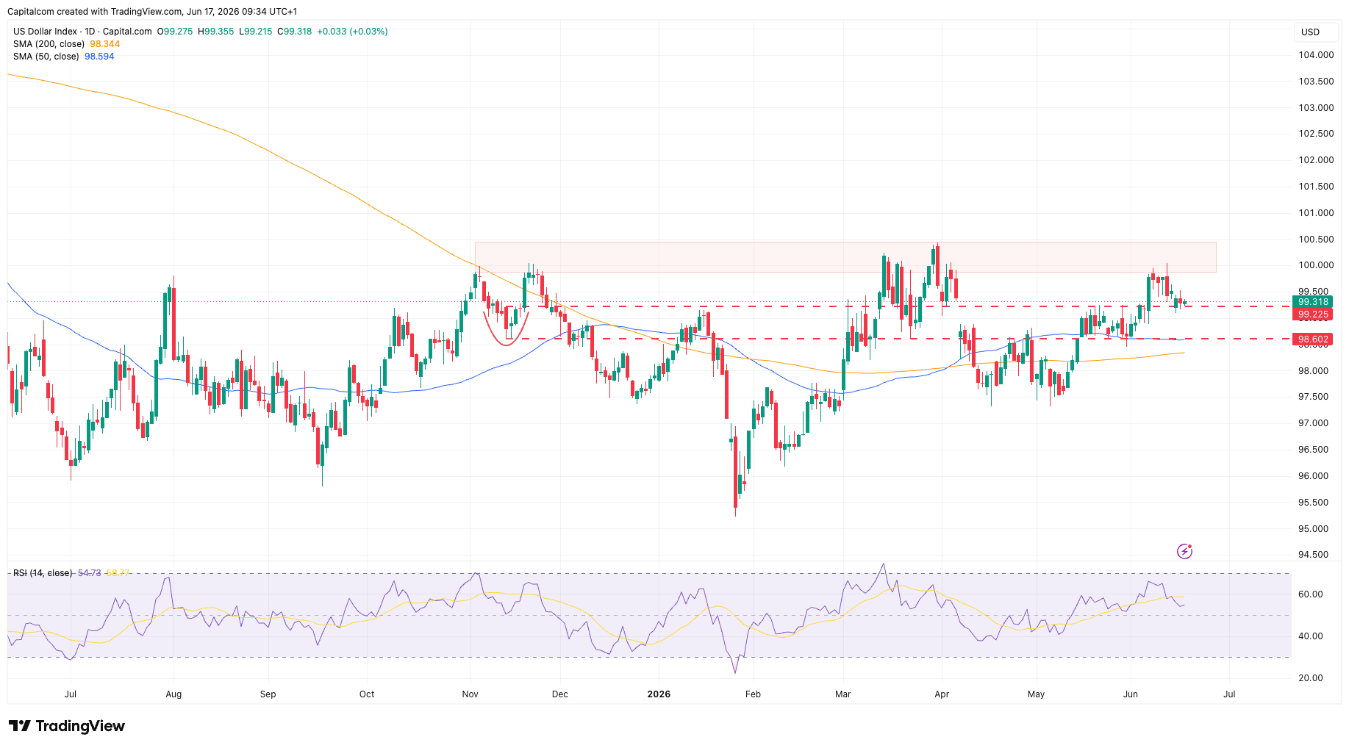Click the SMA (50, close) legend

point(46,57)
